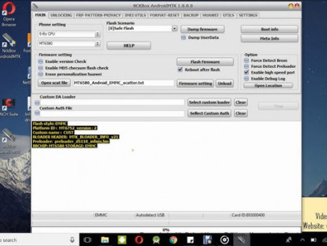This screenshot has width=327, height=246.
Task: Open NckBox AndroidMTK desktop shortcut
Action: pyautogui.click(x=9, y=46)
